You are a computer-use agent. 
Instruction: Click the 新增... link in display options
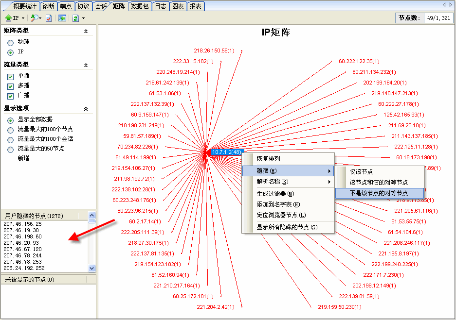point(27,158)
